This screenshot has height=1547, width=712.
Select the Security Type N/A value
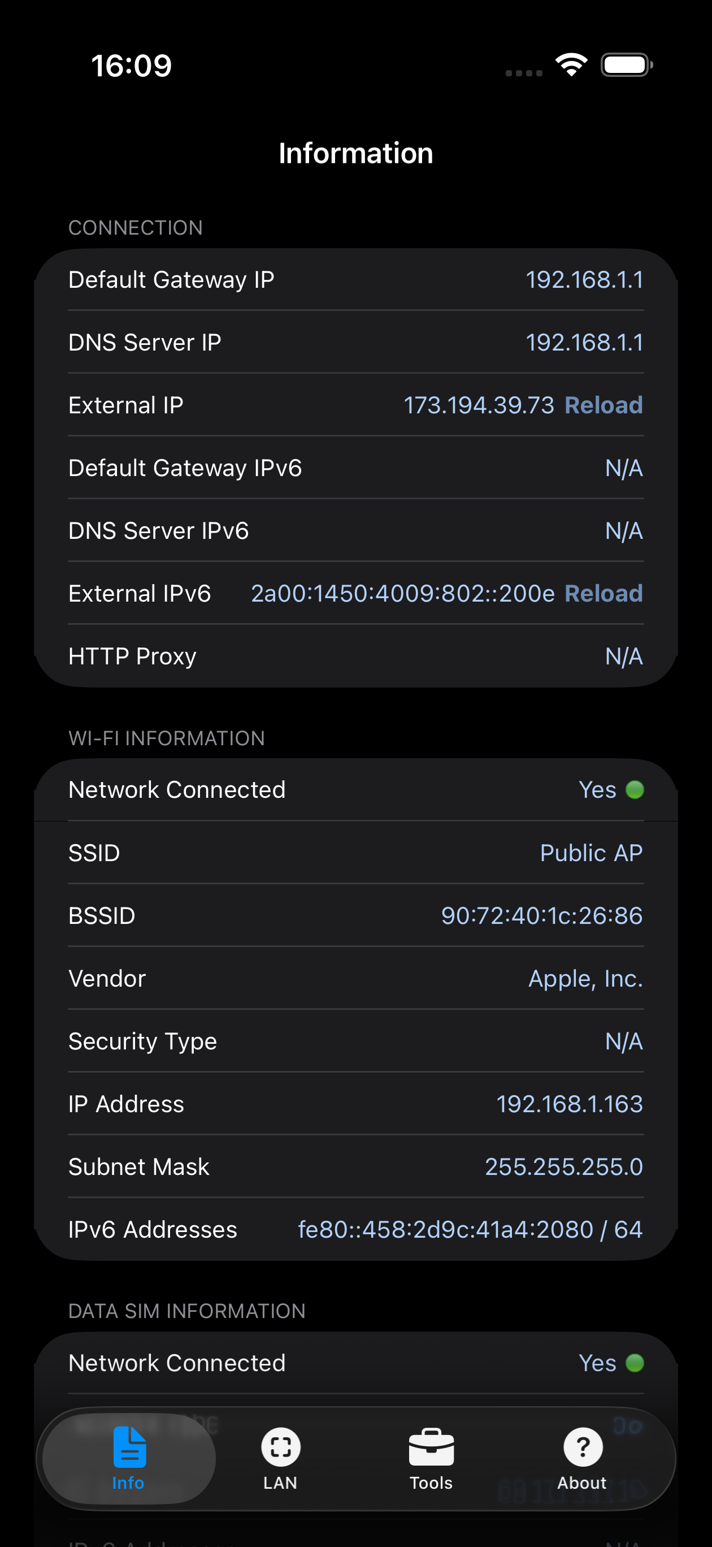pos(624,1042)
